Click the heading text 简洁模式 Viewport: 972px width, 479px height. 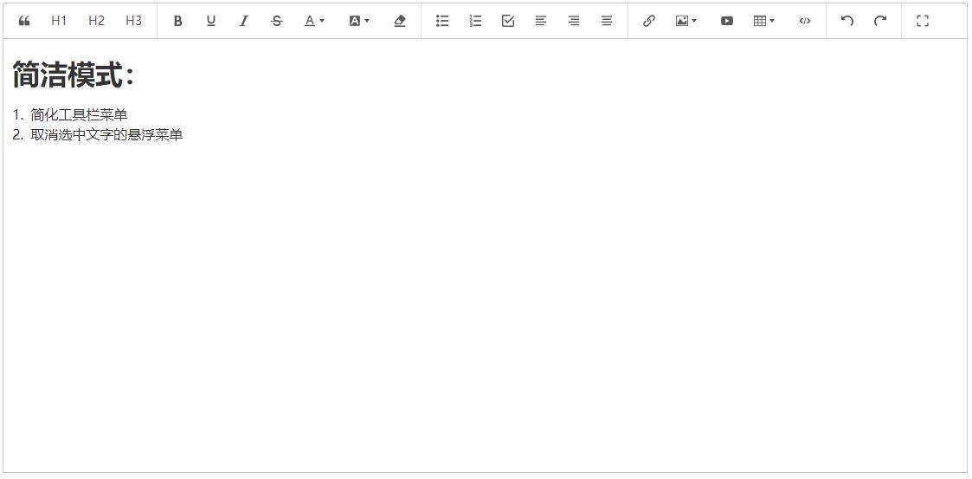point(68,76)
